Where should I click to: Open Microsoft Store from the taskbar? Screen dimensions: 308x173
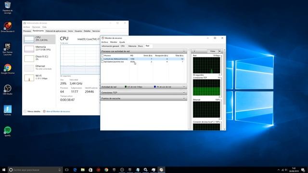pyautogui.click(x=90, y=170)
